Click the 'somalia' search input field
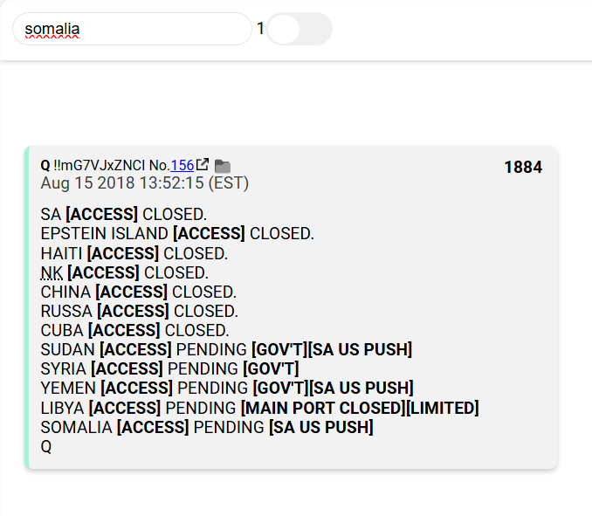Screen dimensions: 592x516 point(131,29)
